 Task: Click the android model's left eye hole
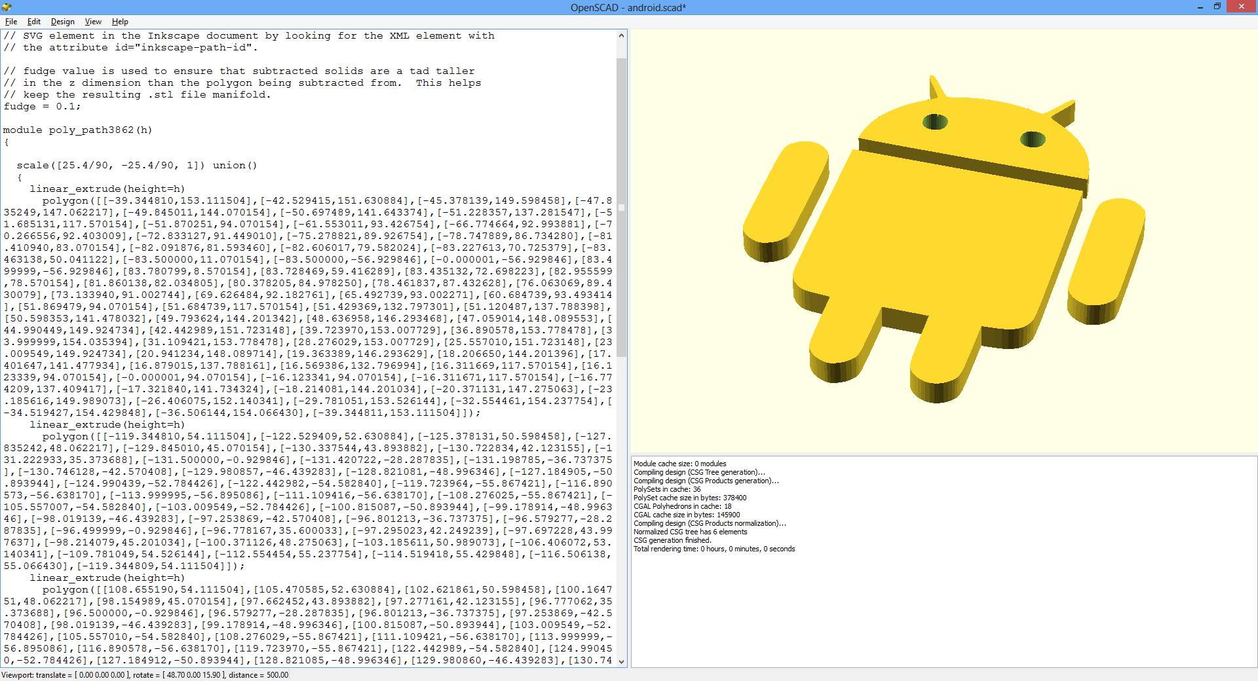pyautogui.click(x=935, y=122)
